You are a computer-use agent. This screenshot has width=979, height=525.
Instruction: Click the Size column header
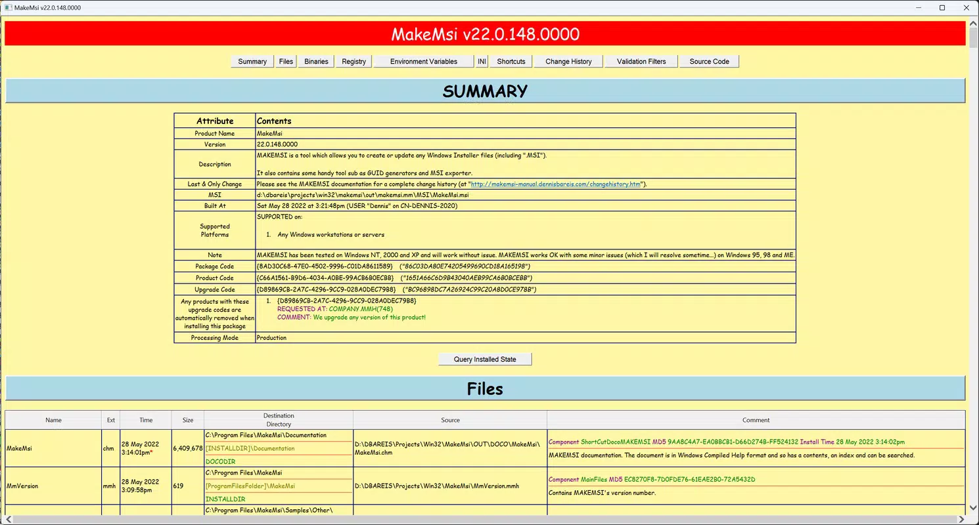pos(188,420)
